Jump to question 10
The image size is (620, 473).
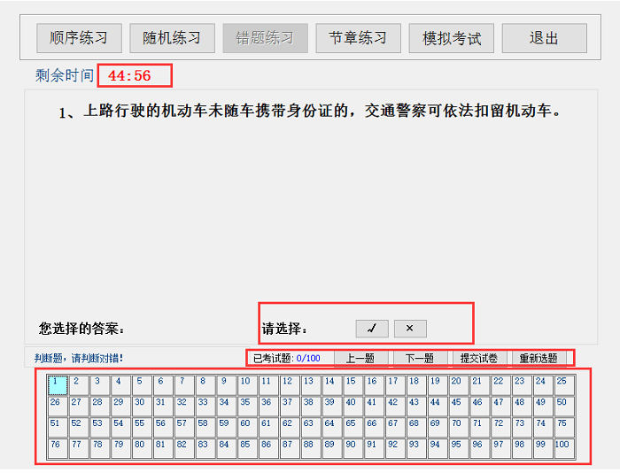point(247,385)
